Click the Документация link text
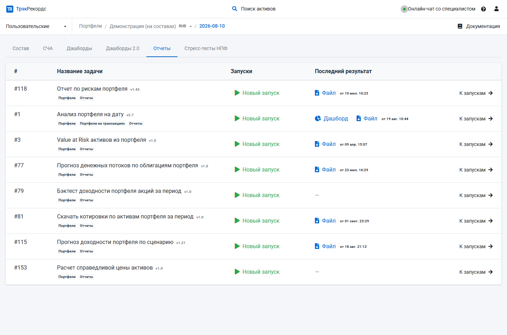The height and width of the screenshot is (335, 507). tap(483, 26)
